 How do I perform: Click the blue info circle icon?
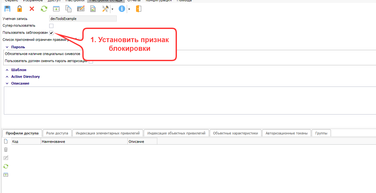122,9
